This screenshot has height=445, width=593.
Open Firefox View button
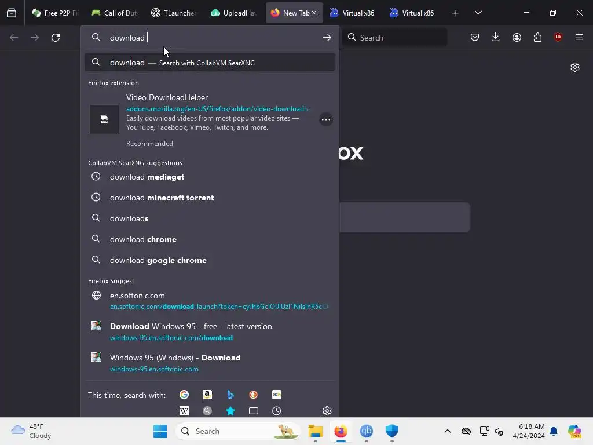click(12, 13)
